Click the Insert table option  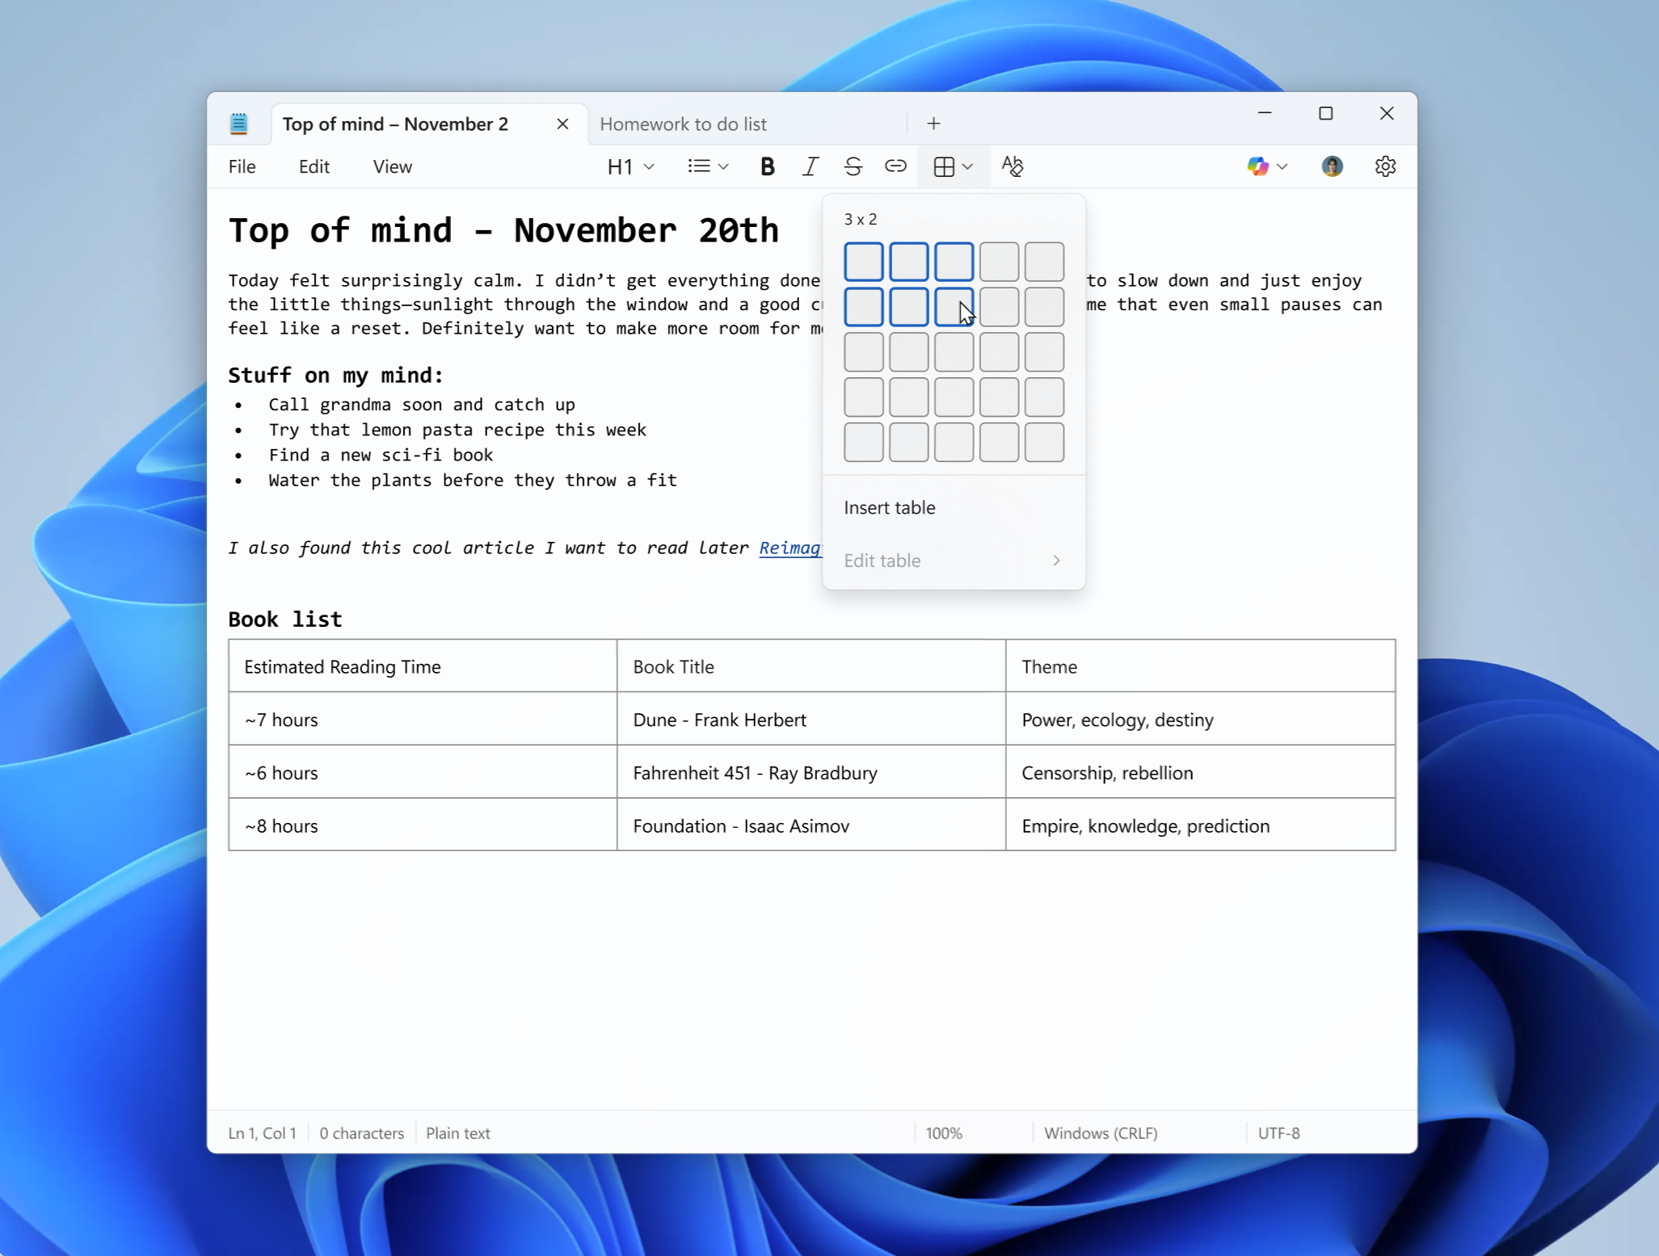tap(888, 507)
